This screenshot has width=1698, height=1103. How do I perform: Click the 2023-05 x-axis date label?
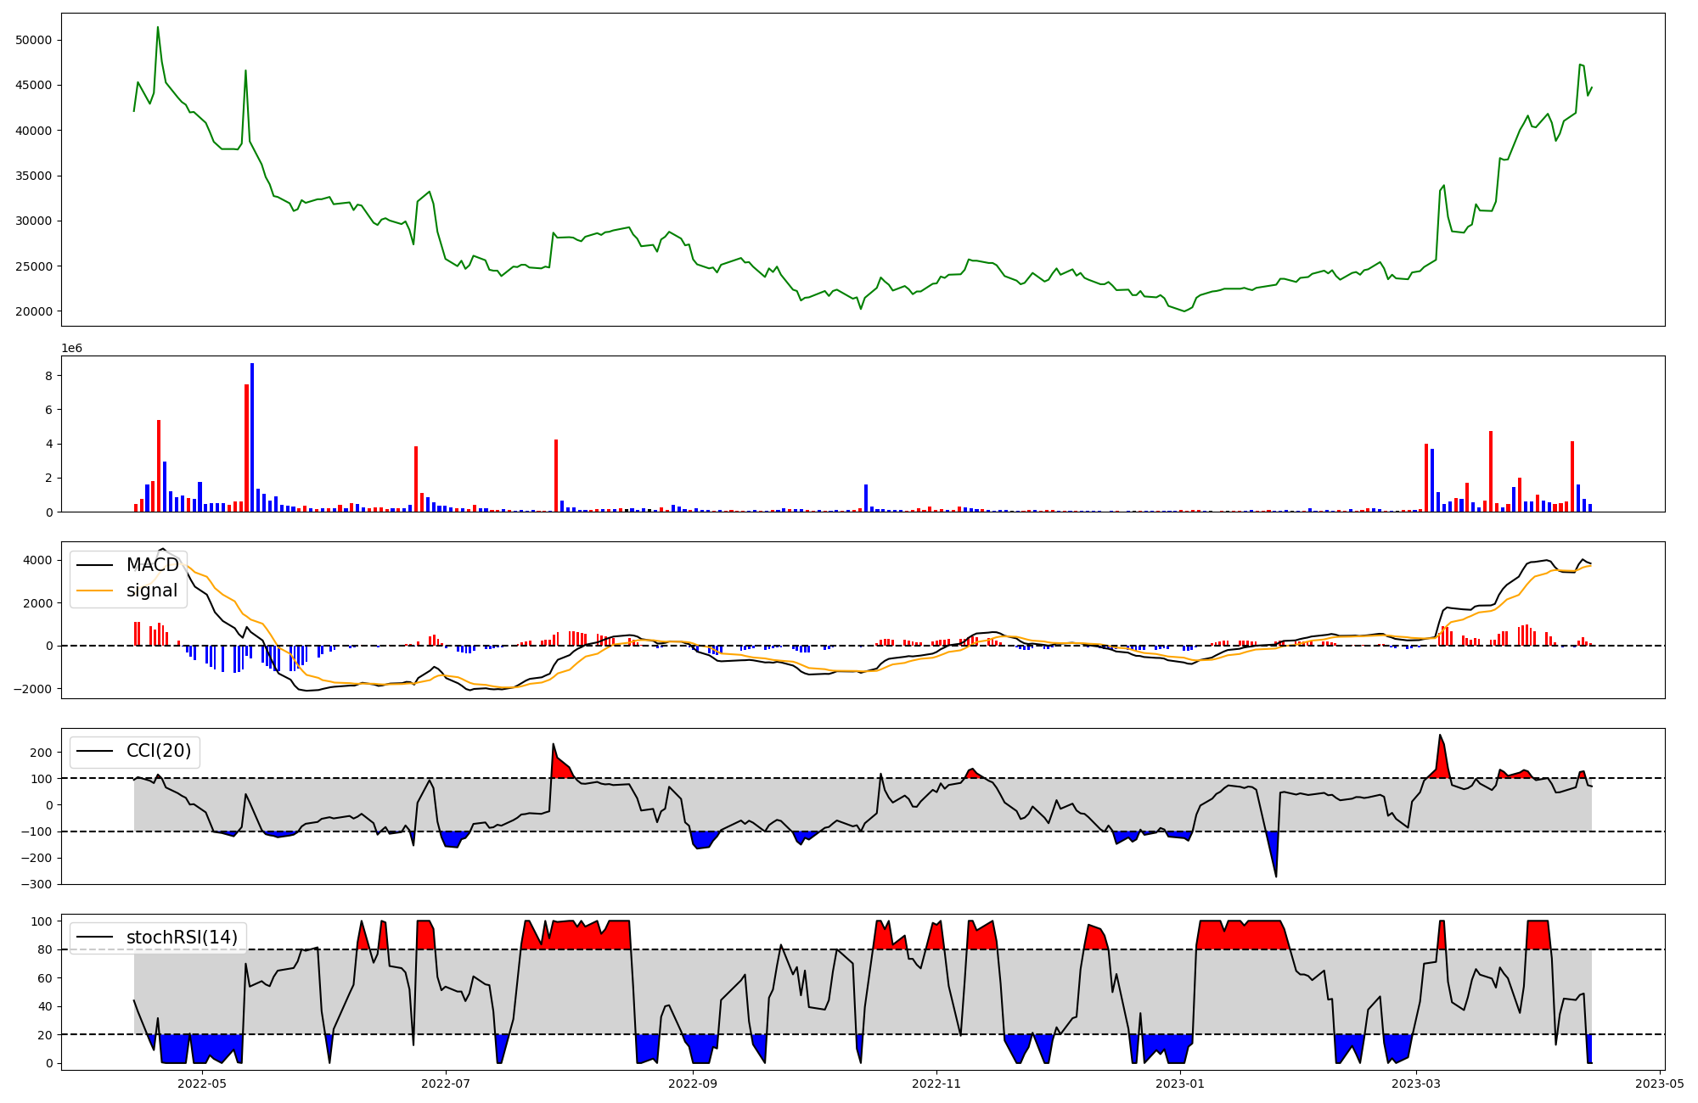tap(1660, 1083)
